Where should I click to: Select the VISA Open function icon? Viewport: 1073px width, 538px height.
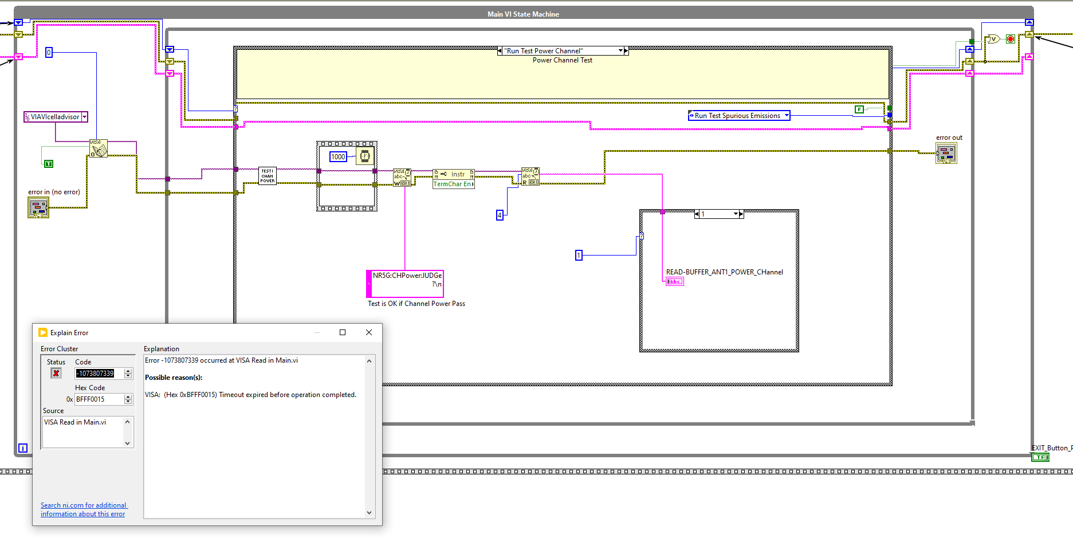pos(99,148)
